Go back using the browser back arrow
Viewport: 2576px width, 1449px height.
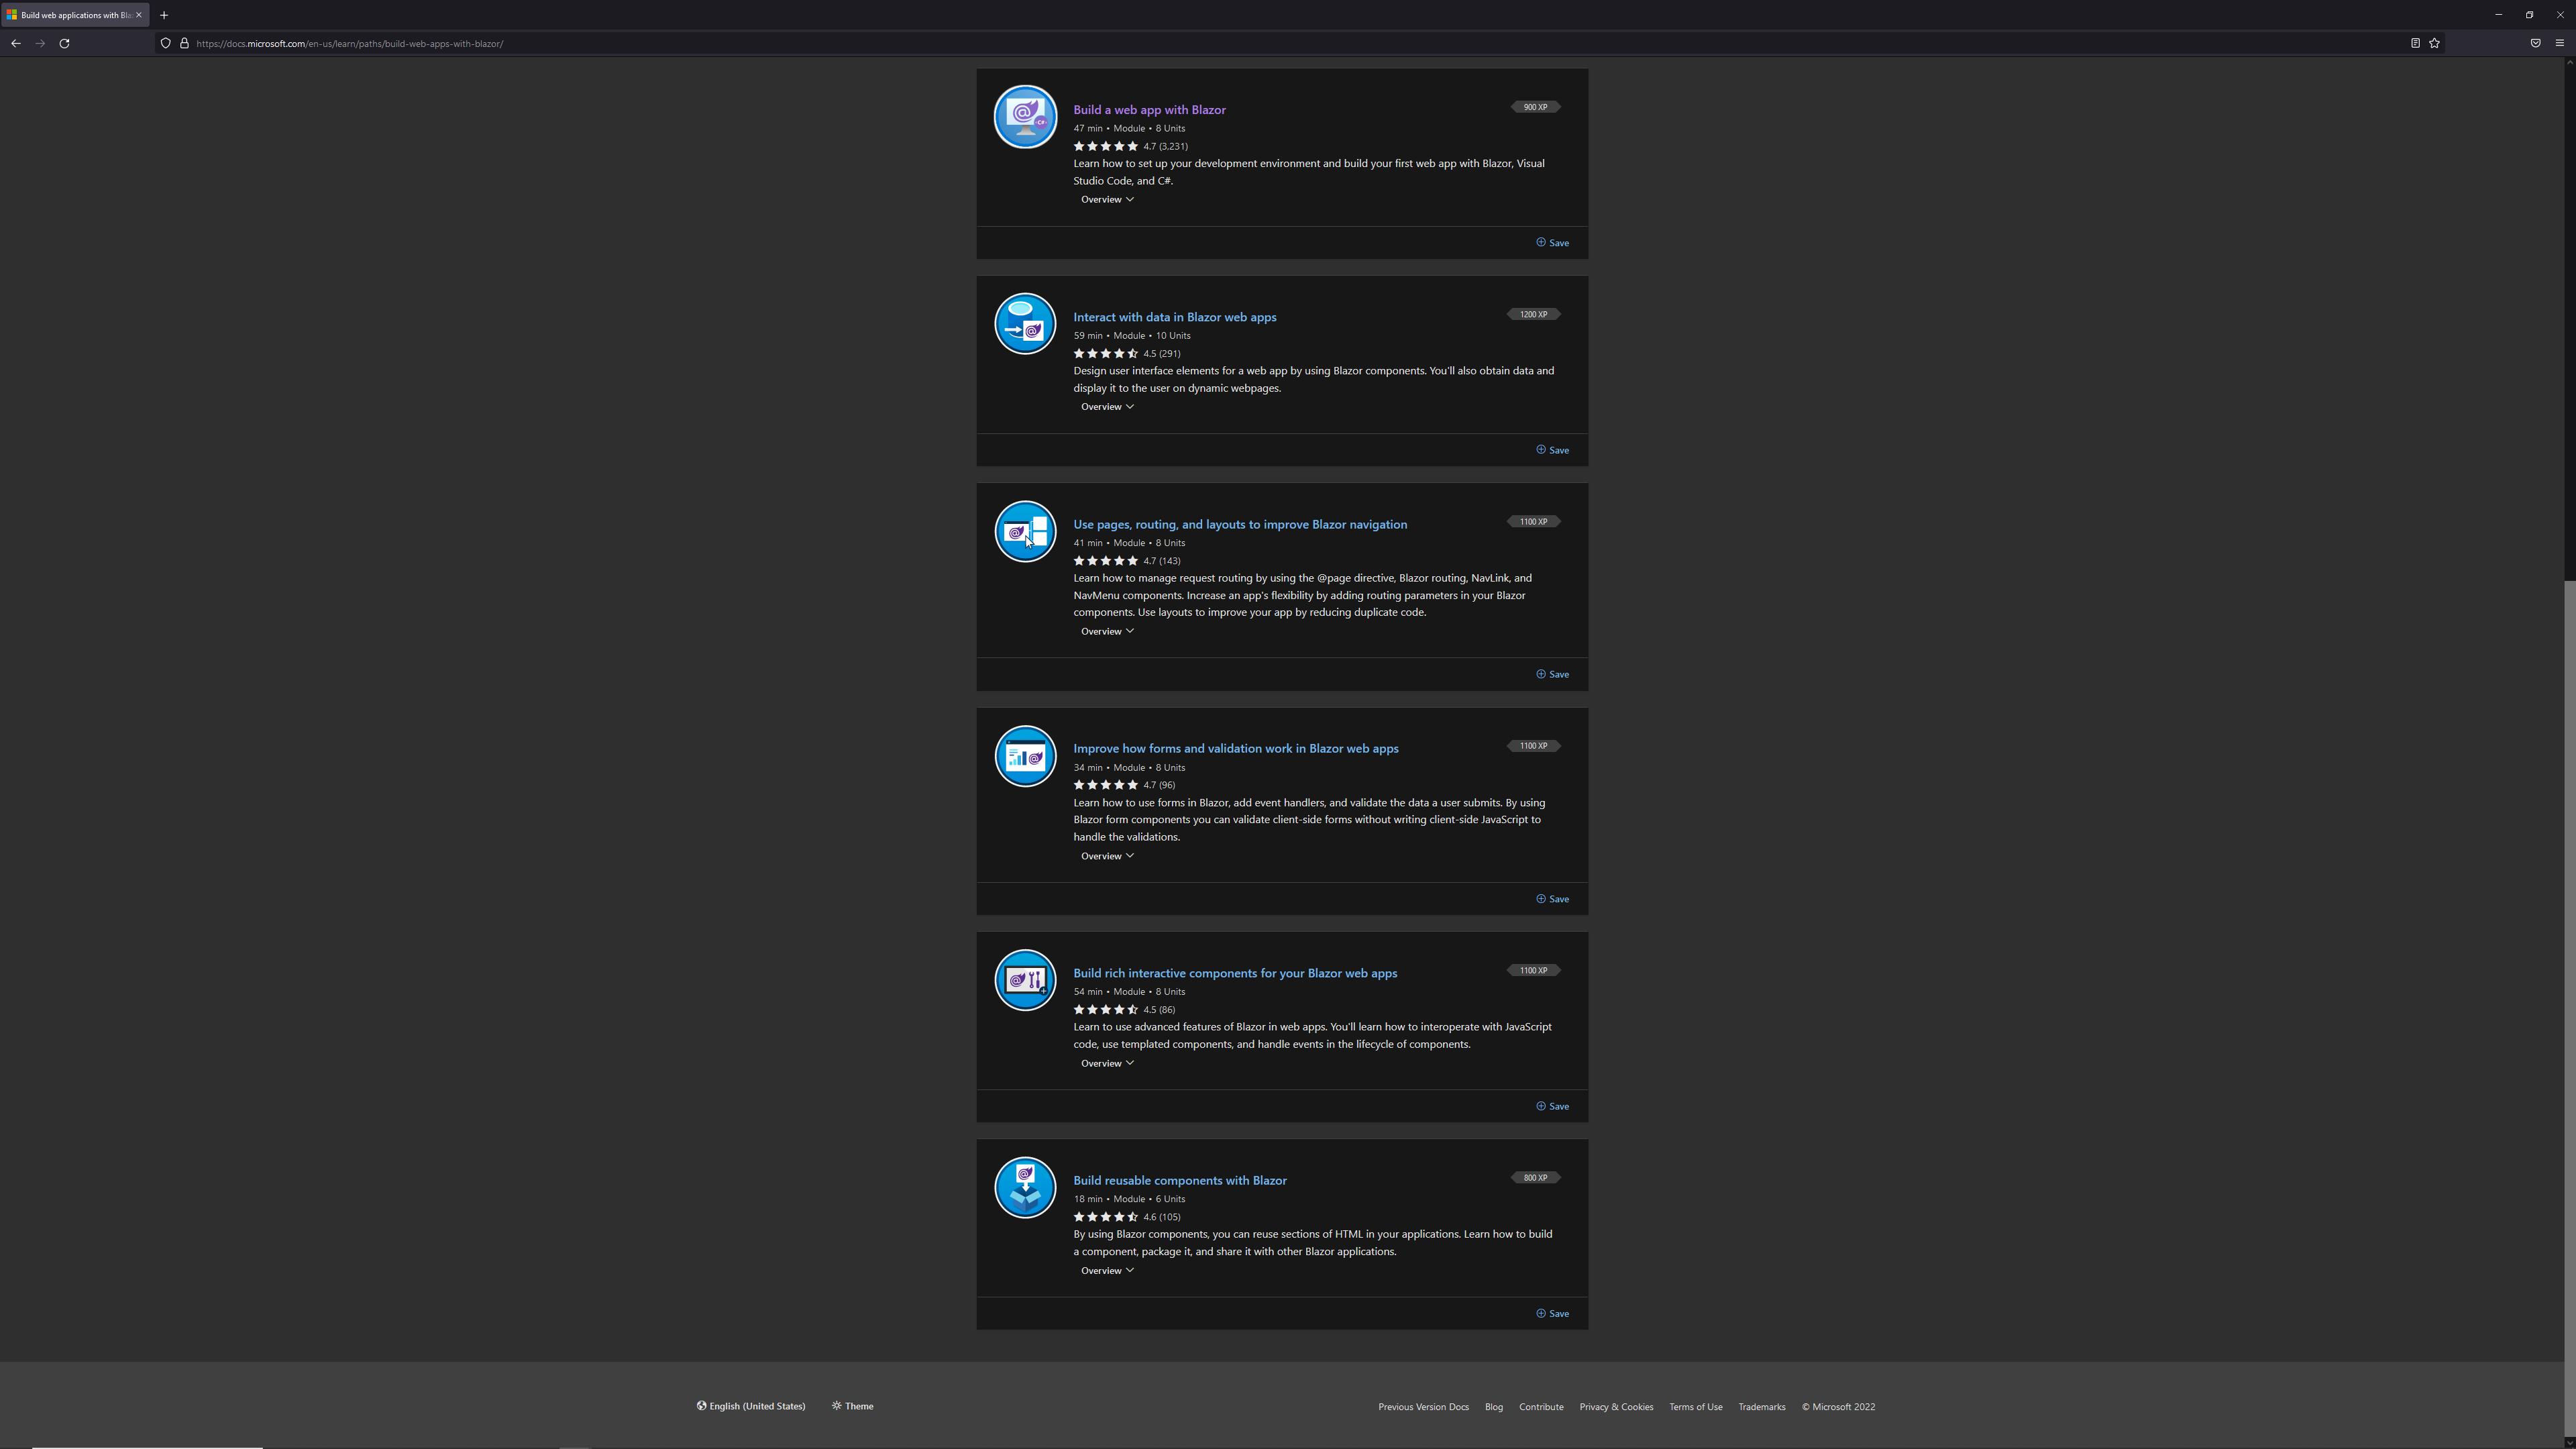coord(16,43)
